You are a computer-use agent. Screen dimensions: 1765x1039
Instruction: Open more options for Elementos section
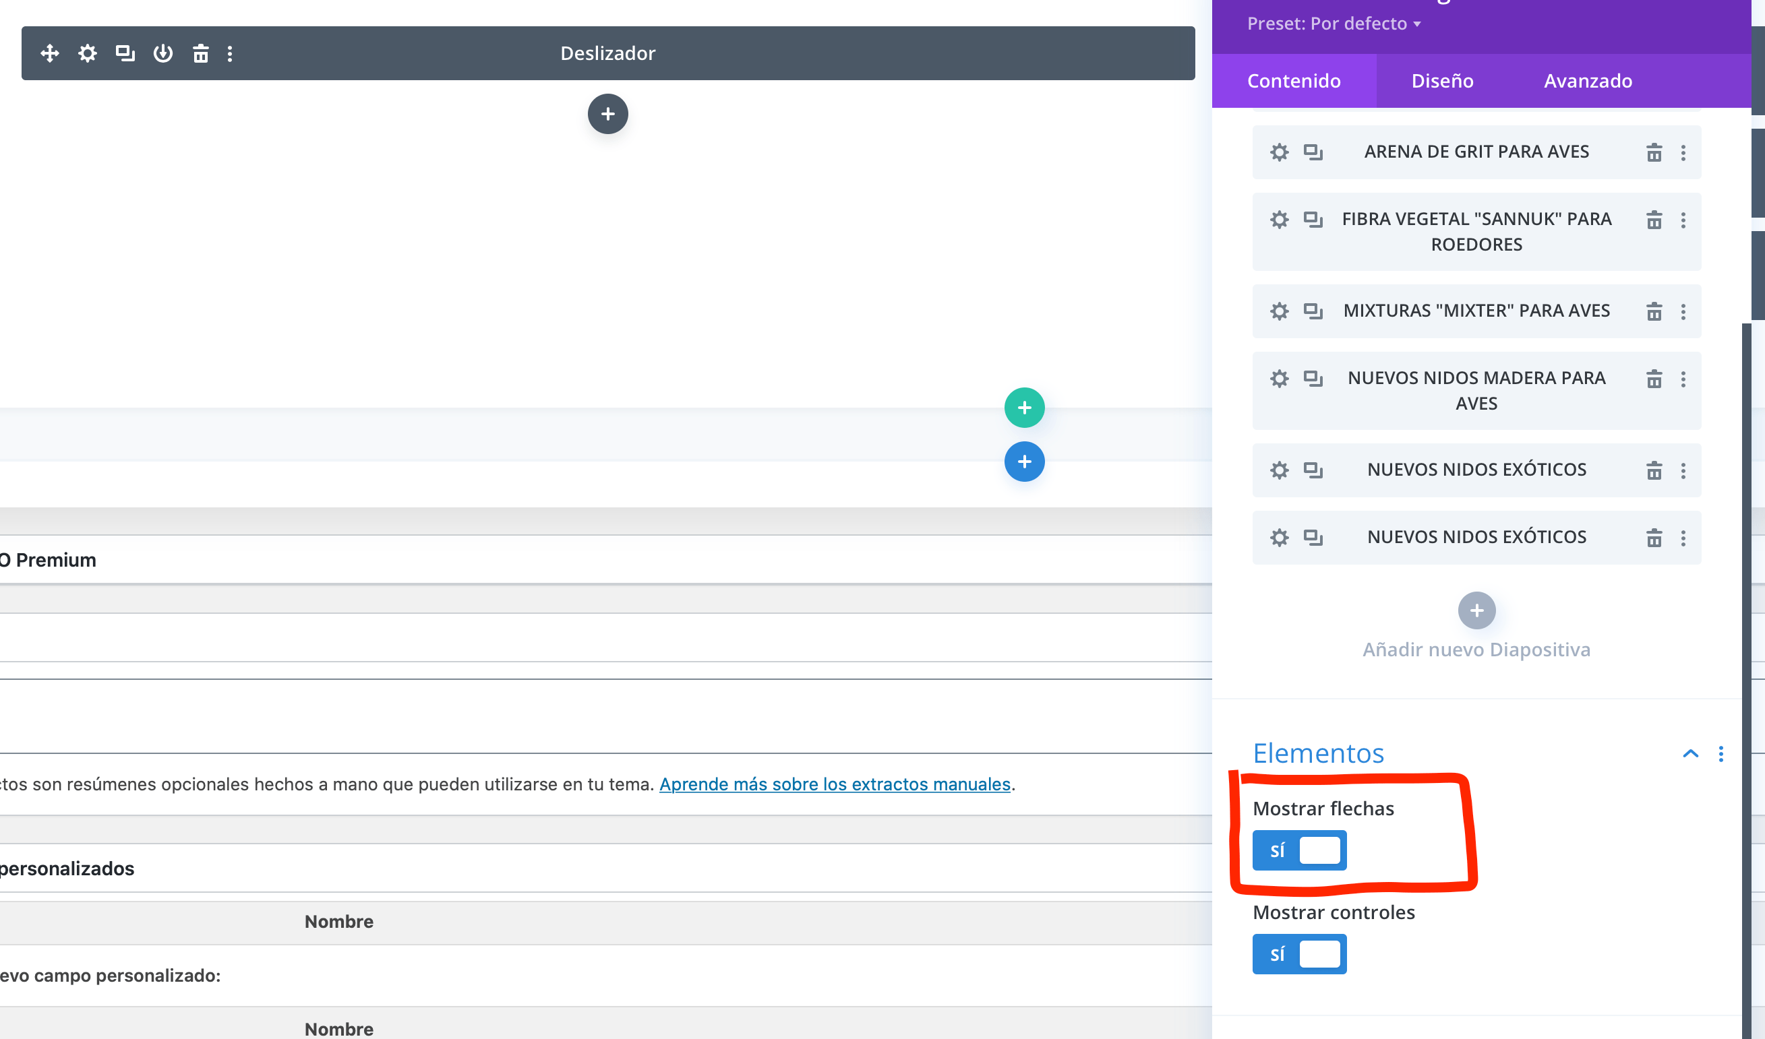coord(1721,754)
